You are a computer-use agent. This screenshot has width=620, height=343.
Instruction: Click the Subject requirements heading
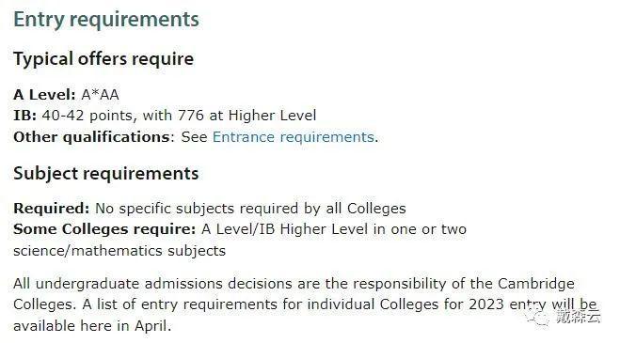(106, 174)
